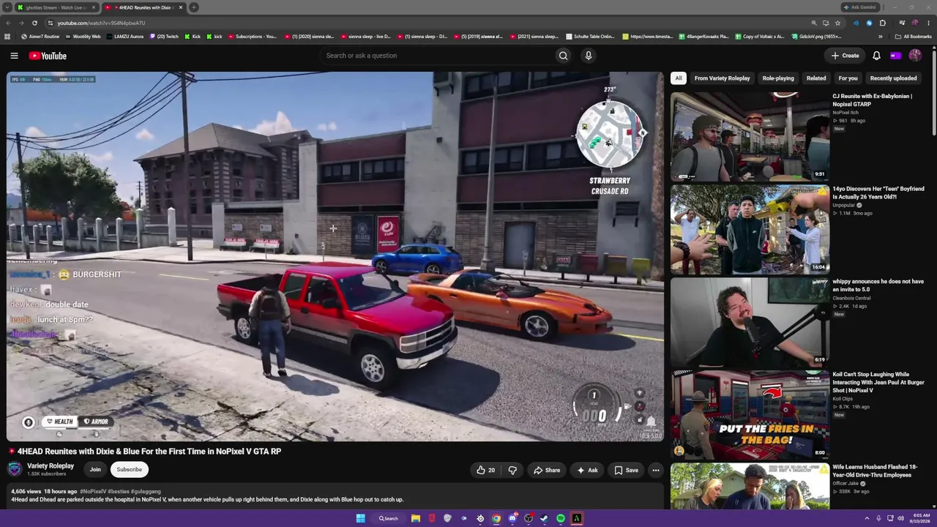Click the Ask button below the video

[587, 470]
